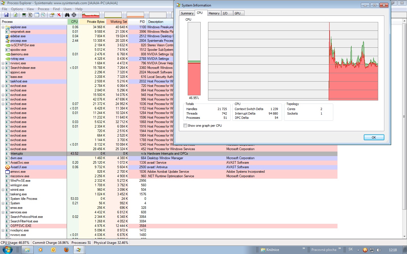407x254 pixels.
Task: Click the daemonu.exe green process icon
Action: (8, 54)
